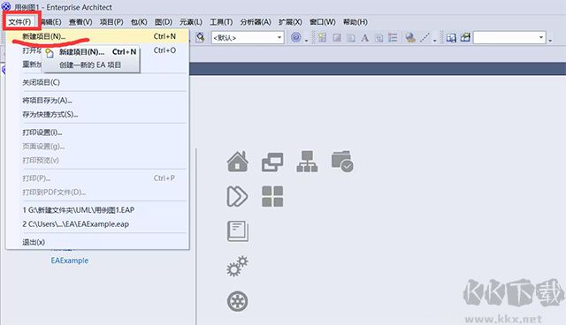Screen dimensions: 566x325
Task: Open the 扩展(X) menu
Action: pos(290,22)
